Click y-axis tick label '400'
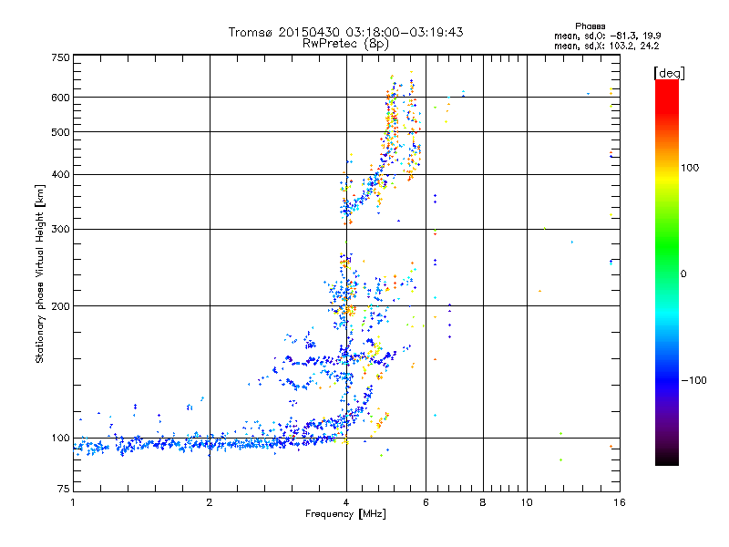Viewport: 729px width, 547px height. 61,174
